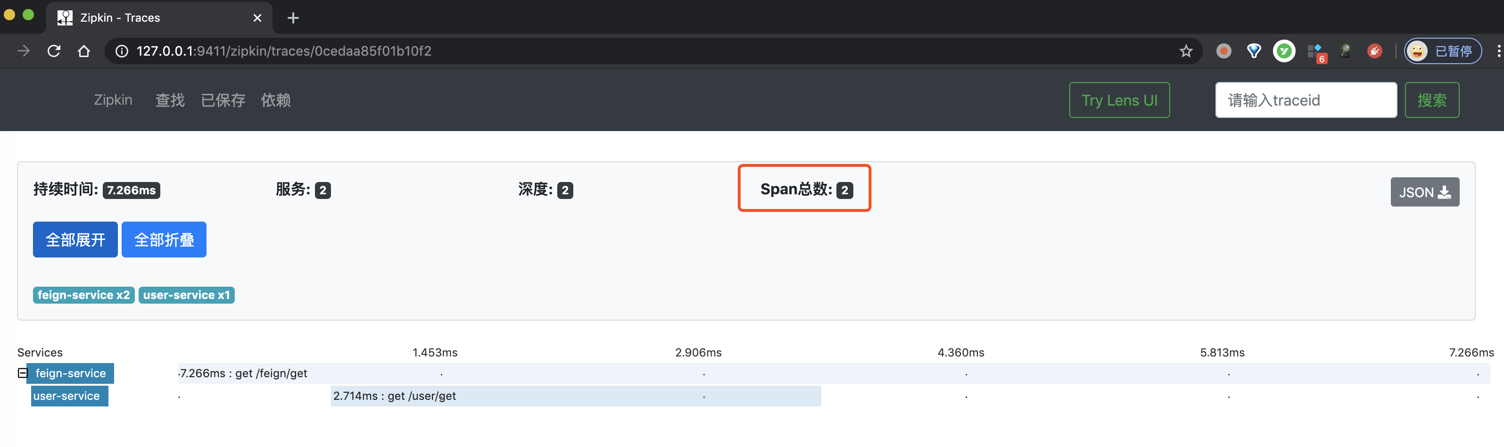Screen dimensions: 1504x447
Task: Reload the page with the refresh icon
Action: coord(54,51)
